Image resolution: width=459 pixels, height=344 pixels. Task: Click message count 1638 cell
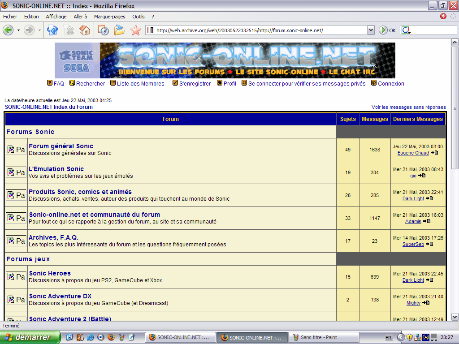[x=375, y=150]
